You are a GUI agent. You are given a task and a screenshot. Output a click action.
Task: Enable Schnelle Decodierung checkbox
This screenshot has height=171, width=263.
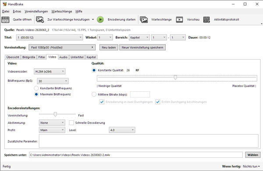(x=71, y=122)
